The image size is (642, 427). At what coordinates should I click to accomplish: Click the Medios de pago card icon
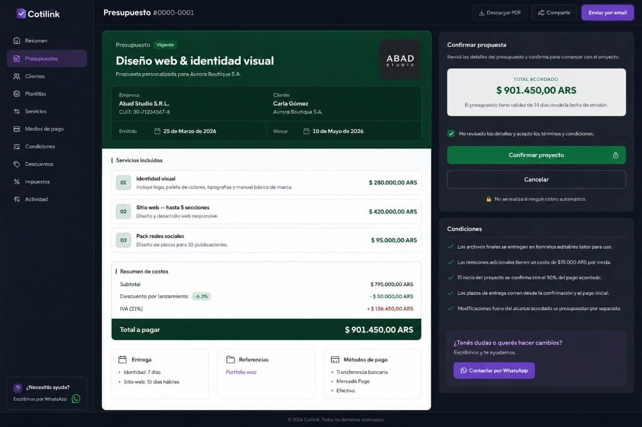tap(17, 129)
